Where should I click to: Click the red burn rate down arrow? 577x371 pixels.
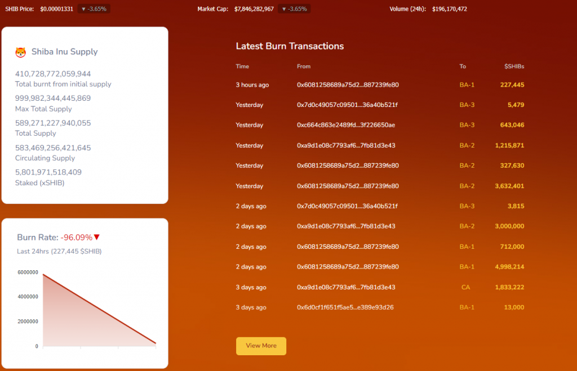[97, 237]
